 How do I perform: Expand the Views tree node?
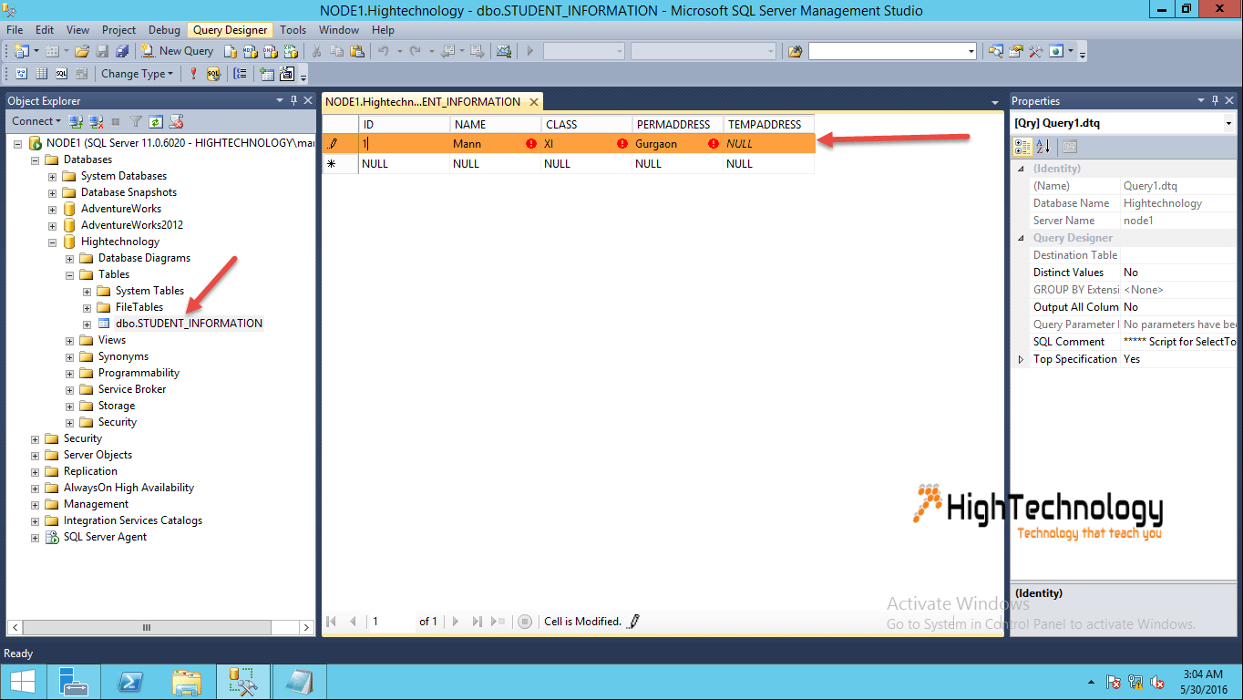coord(69,339)
